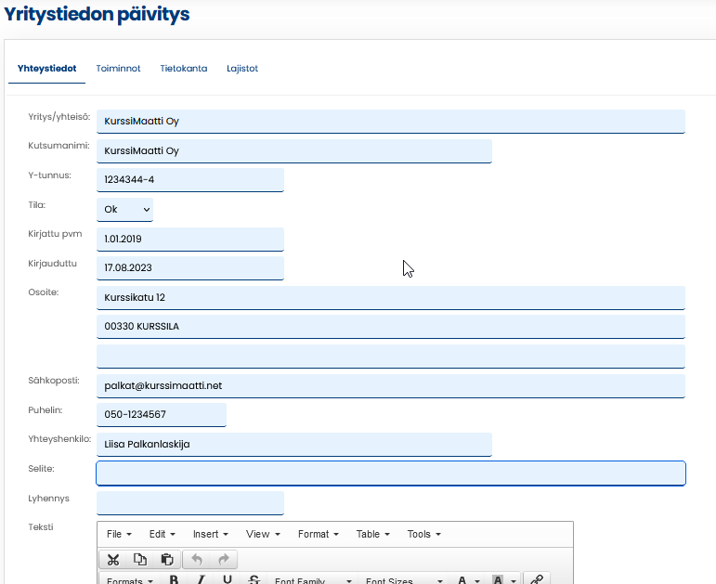Screen dimensions: 716x584
Task: Open the Font Sizes dropdown
Action: pos(401,581)
